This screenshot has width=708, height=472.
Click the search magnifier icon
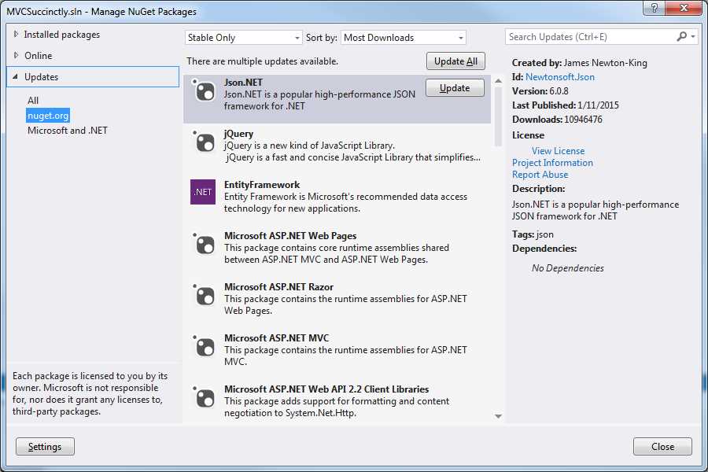pyautogui.click(x=681, y=37)
